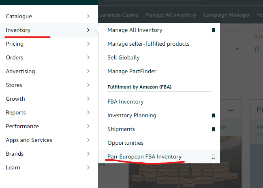
Task: Toggle bookmark for Manage All Inventory
Action: click(x=214, y=30)
